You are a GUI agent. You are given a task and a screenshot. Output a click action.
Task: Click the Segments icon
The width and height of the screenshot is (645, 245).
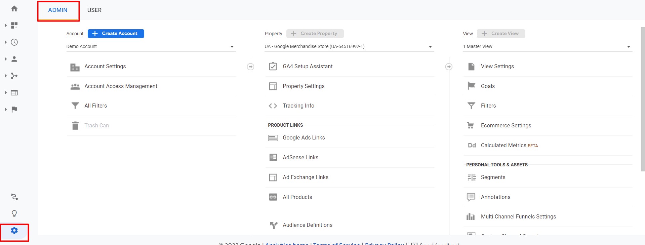472,177
